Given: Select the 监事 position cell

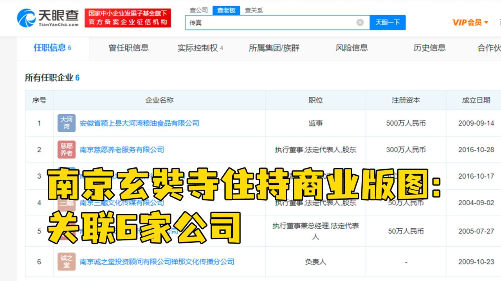Looking at the screenshot, I should click(x=315, y=123).
